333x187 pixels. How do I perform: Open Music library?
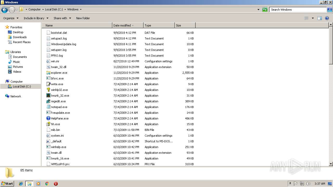[x=16, y=62]
